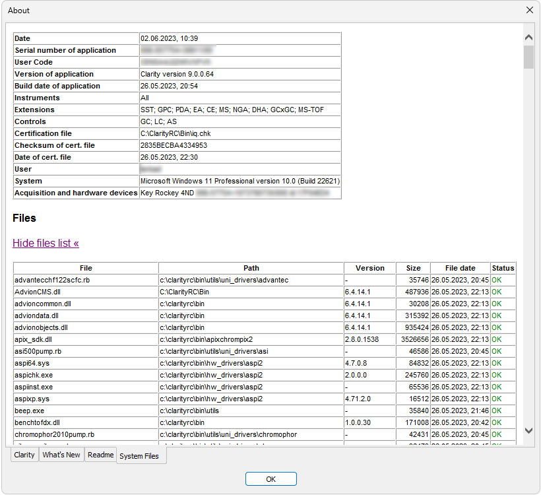
Task: Click the Serial number of application label
Action: tap(65, 50)
